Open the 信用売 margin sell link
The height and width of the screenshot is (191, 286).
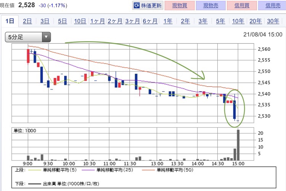point(273,5)
